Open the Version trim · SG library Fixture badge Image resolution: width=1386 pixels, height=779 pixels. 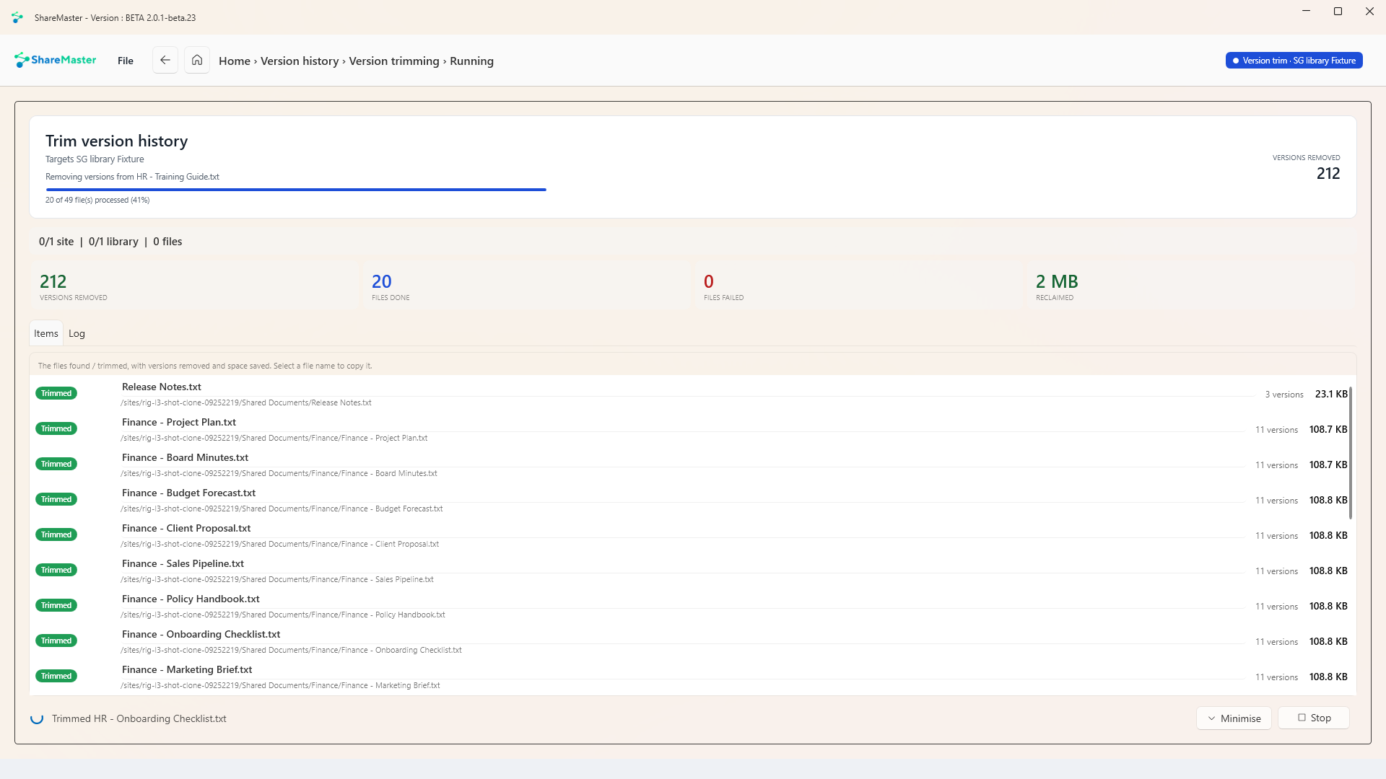pos(1294,61)
